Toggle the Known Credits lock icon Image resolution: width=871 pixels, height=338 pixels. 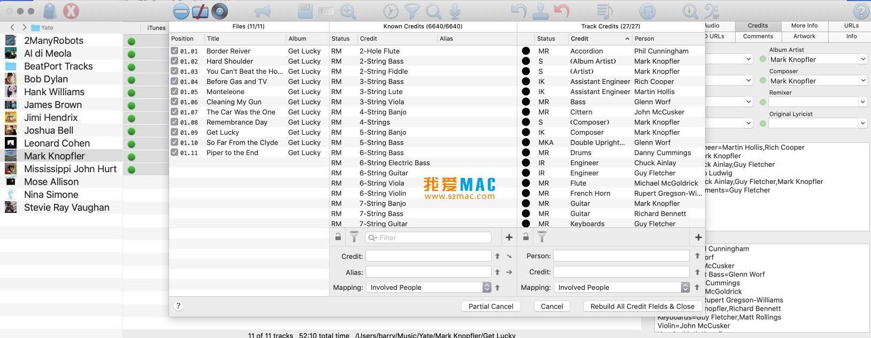pos(338,236)
